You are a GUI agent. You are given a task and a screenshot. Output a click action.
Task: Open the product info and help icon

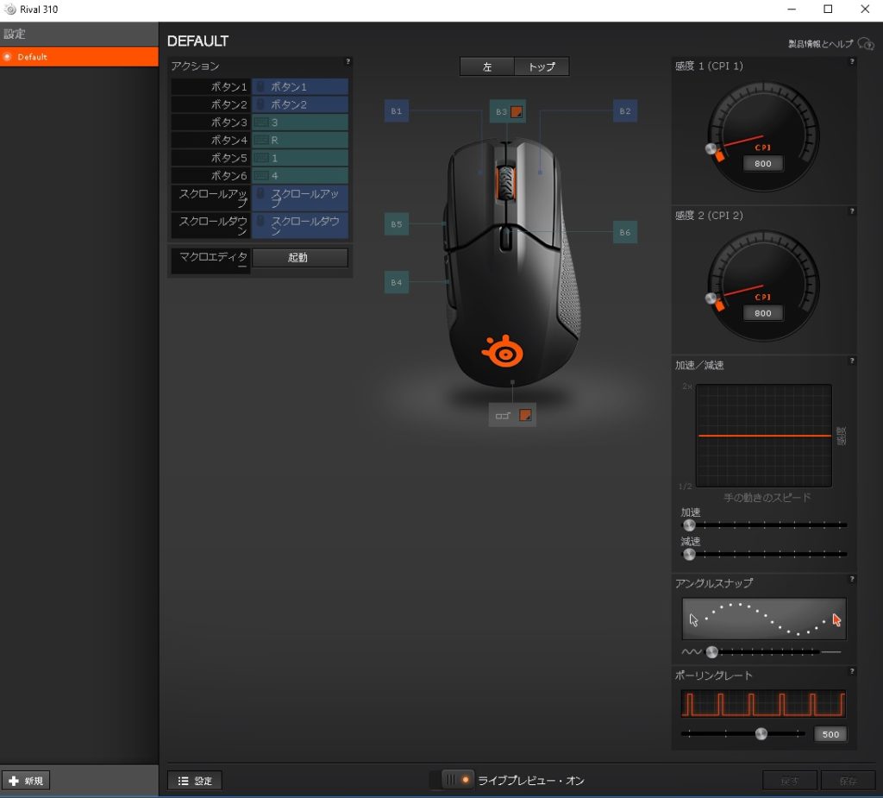[866, 44]
